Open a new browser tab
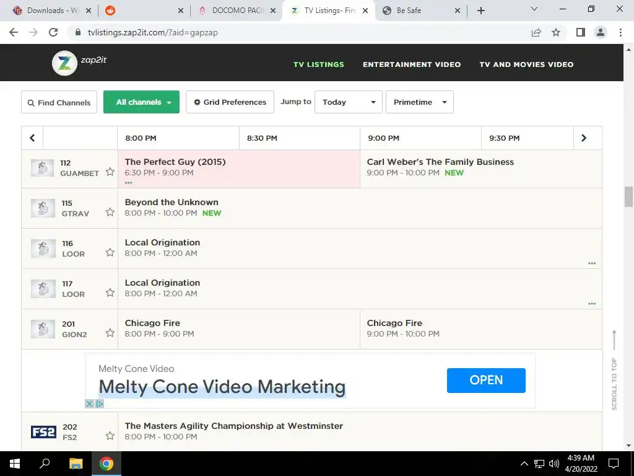 (x=480, y=11)
